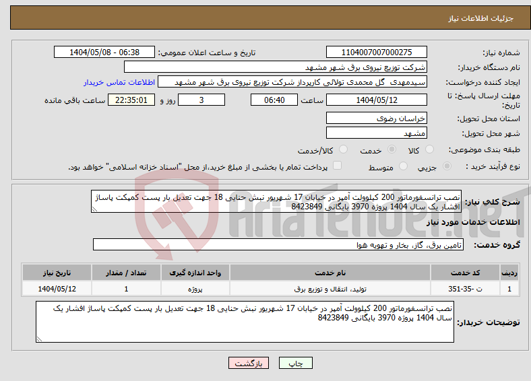Toggle the اسناد خزانه اسلامی payment checkbox
Viewport: 531px width, 381px height.
(x=337, y=166)
